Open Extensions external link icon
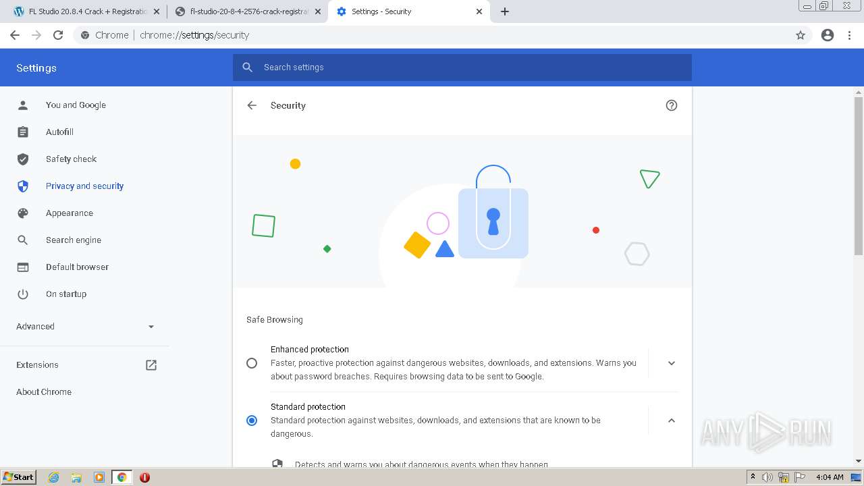Screen dimensions: 864x486 [x=151, y=365]
